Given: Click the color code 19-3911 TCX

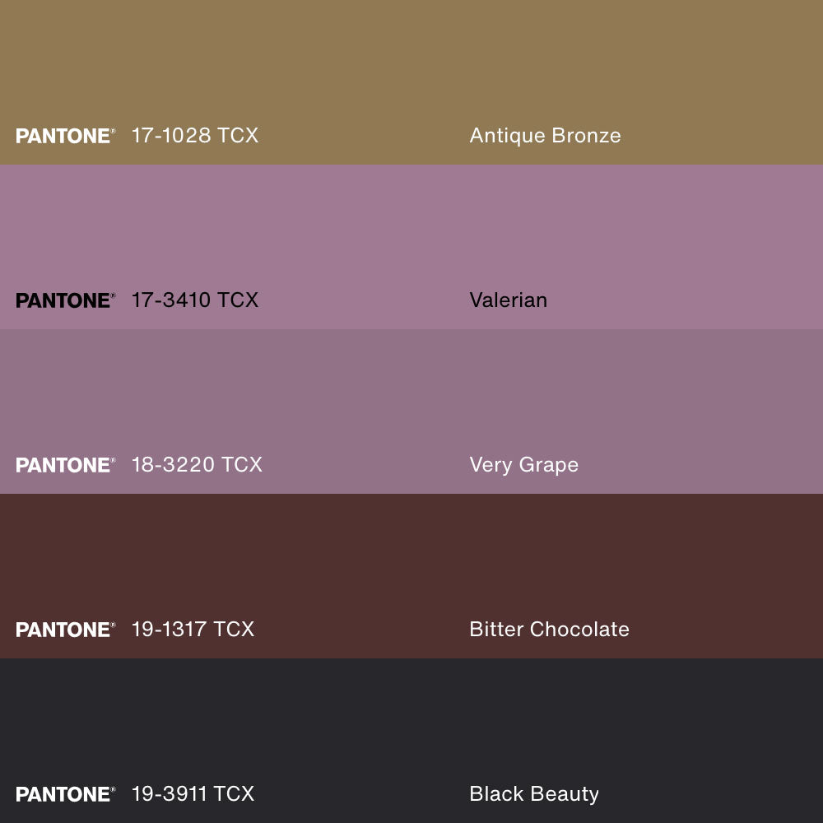Looking at the screenshot, I should click(193, 793).
